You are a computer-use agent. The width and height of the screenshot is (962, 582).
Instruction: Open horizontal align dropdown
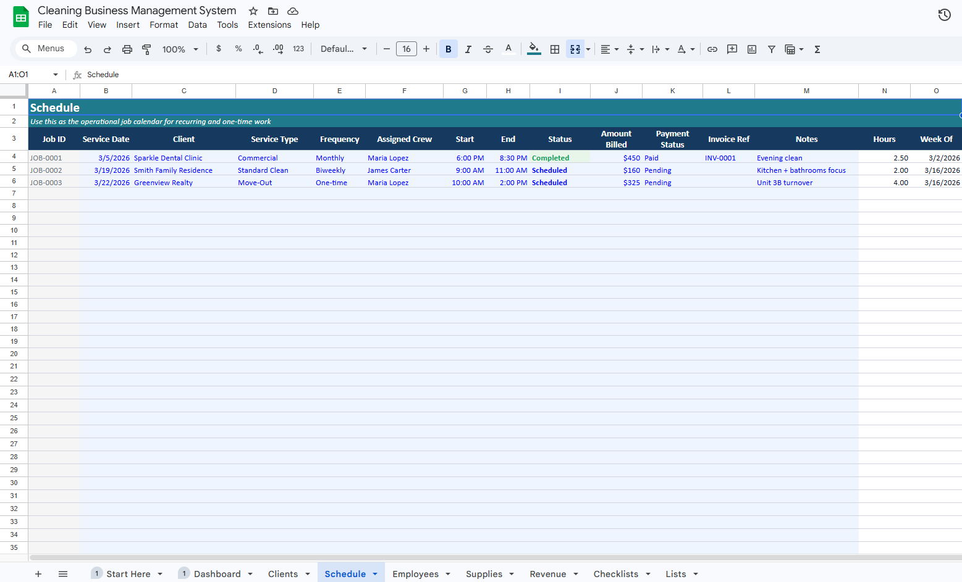click(x=609, y=49)
